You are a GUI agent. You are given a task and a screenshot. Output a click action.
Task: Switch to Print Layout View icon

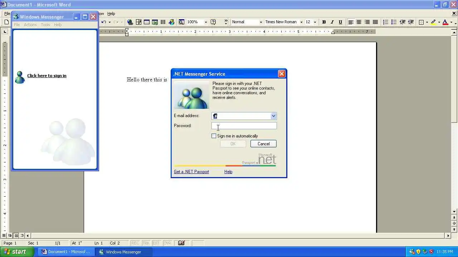(16, 236)
